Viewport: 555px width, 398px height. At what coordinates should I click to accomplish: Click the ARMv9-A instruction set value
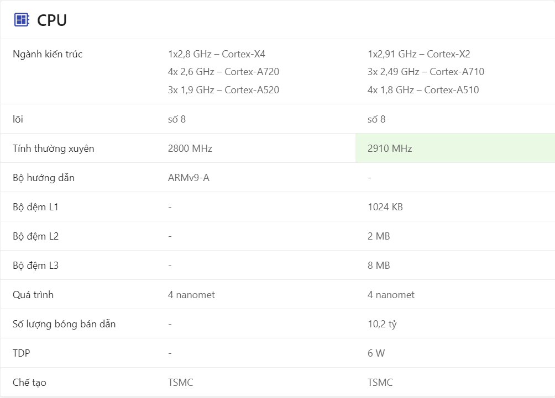(x=189, y=178)
